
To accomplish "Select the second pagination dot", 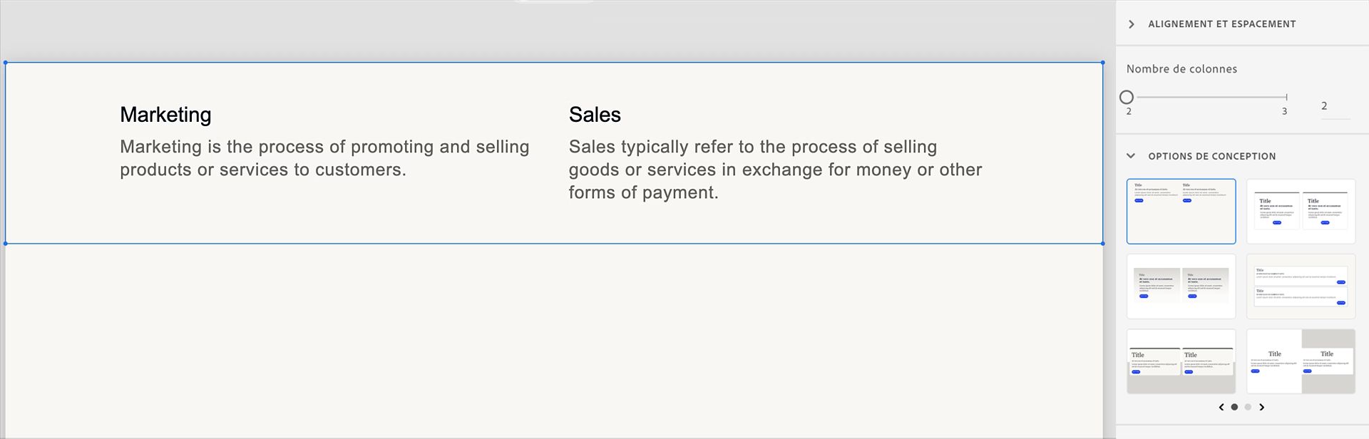I will [x=1248, y=408].
